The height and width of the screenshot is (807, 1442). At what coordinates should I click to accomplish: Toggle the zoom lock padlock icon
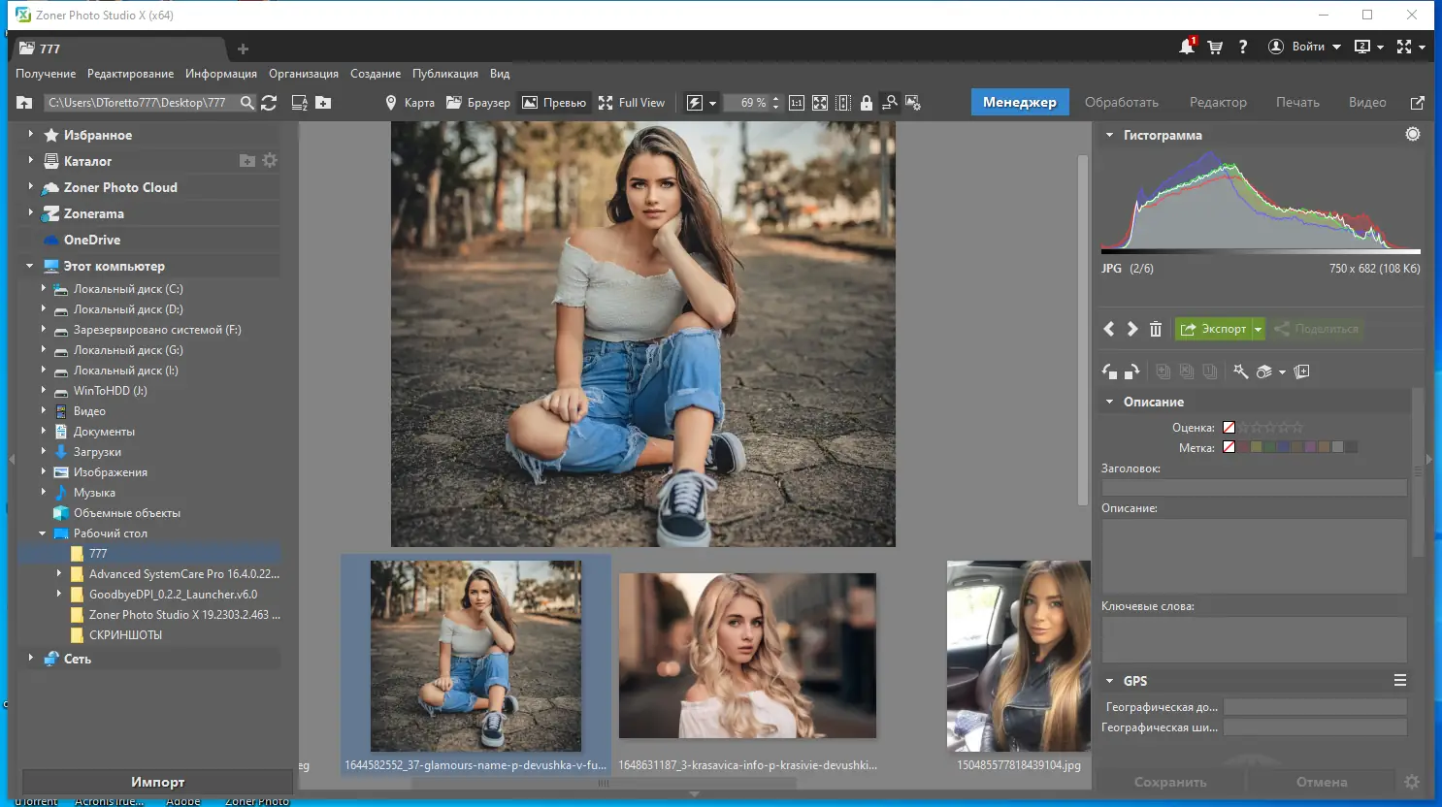pos(866,102)
